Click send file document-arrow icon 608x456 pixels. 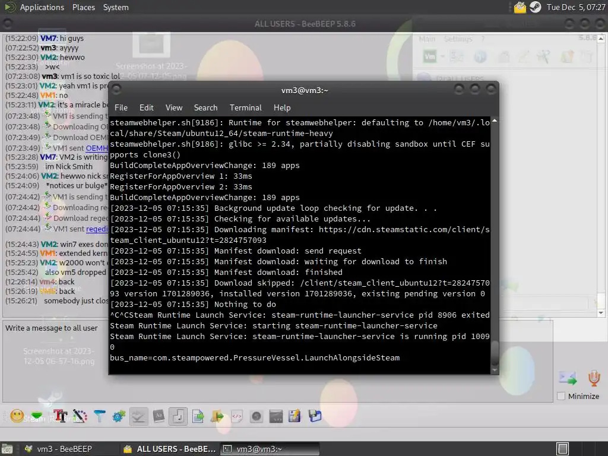tap(198, 416)
